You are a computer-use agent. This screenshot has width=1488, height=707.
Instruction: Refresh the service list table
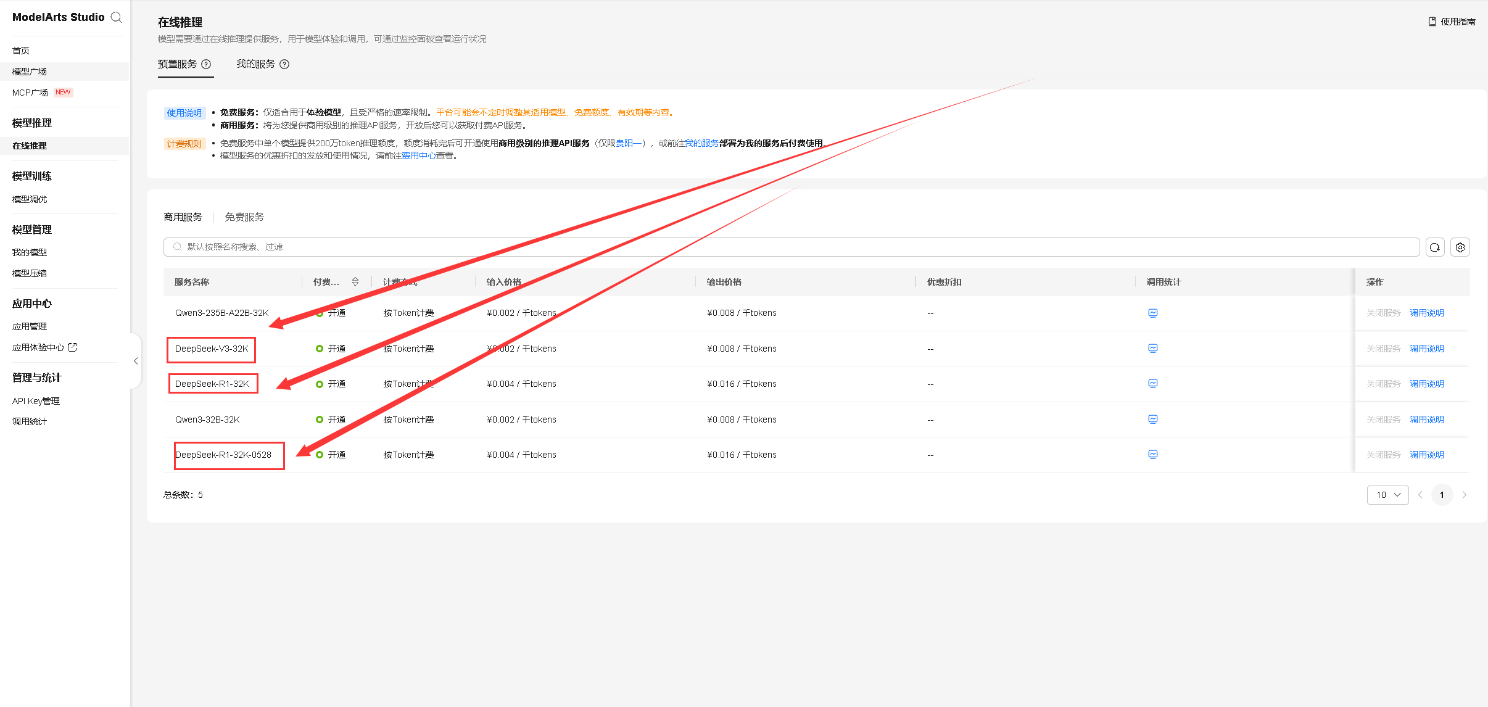pyautogui.click(x=1435, y=247)
